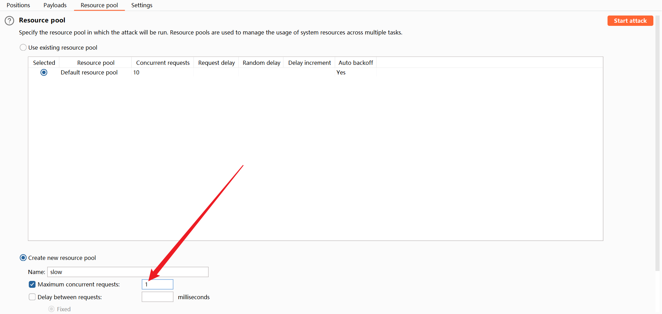Click the Random delay column header
Screen dimensions: 662x314
(261, 63)
